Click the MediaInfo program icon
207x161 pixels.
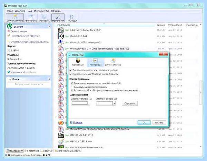pyautogui.click(x=61, y=36)
